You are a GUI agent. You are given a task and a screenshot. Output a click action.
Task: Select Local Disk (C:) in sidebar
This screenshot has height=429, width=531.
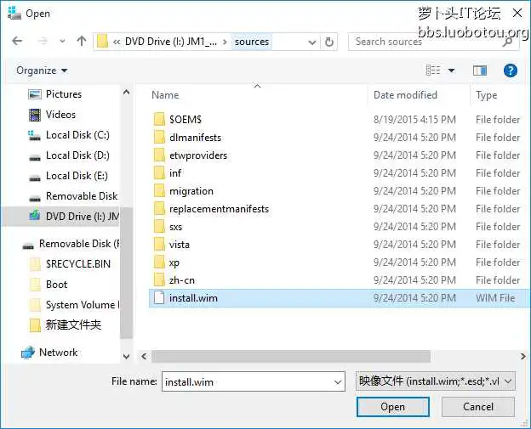[77, 135]
